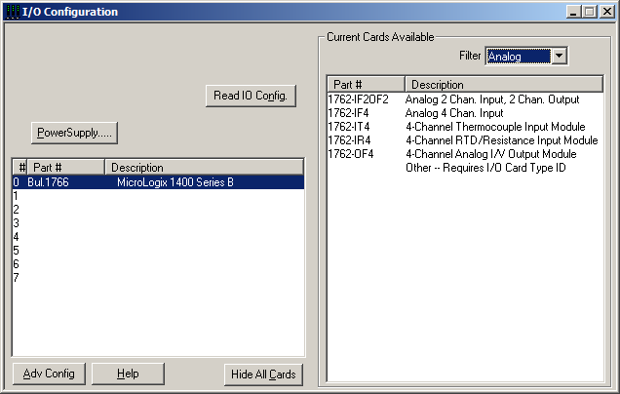Select the 1762-IR4 RTD module
The image size is (620, 394).
pos(465,140)
